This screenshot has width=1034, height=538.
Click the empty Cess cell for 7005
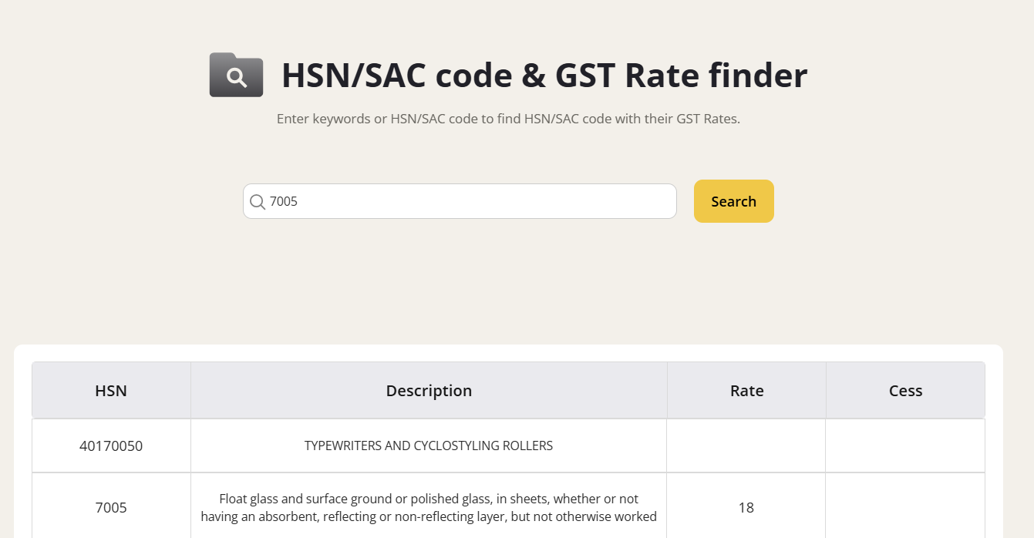(905, 508)
